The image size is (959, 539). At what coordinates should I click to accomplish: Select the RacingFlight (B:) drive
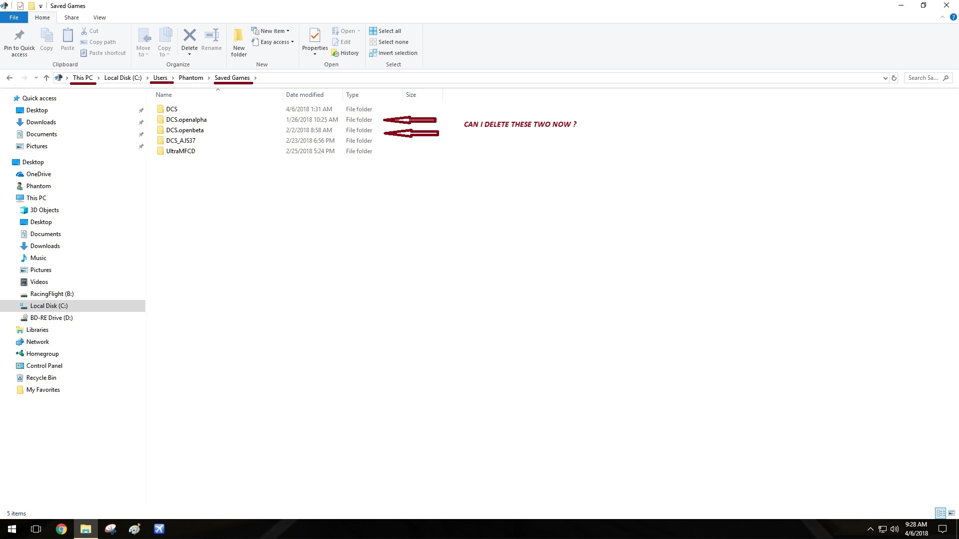click(x=52, y=294)
